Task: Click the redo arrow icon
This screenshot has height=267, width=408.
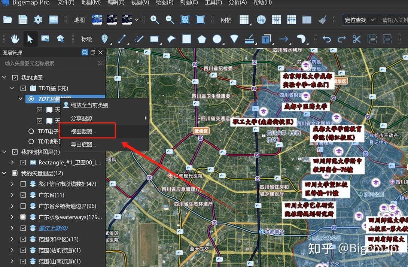Action: [x=341, y=39]
